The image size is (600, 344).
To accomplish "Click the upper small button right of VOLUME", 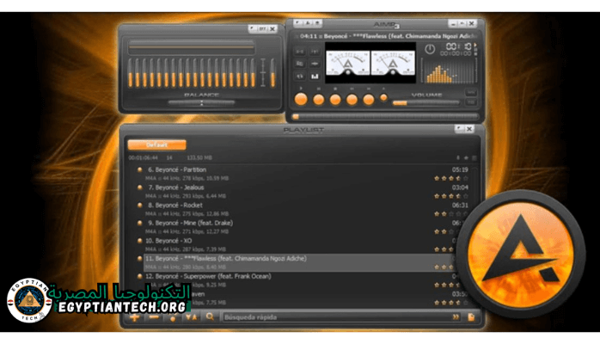I will [x=471, y=92].
